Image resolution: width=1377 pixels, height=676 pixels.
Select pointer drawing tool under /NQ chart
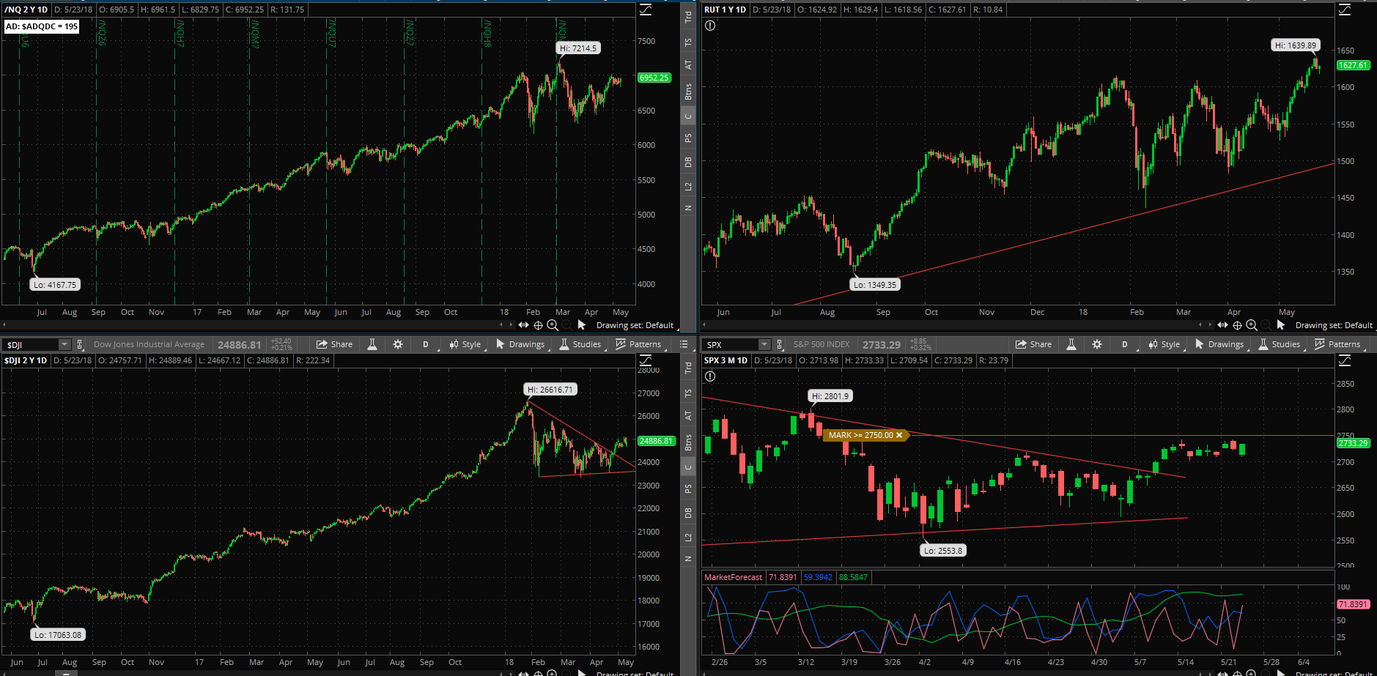click(x=582, y=325)
